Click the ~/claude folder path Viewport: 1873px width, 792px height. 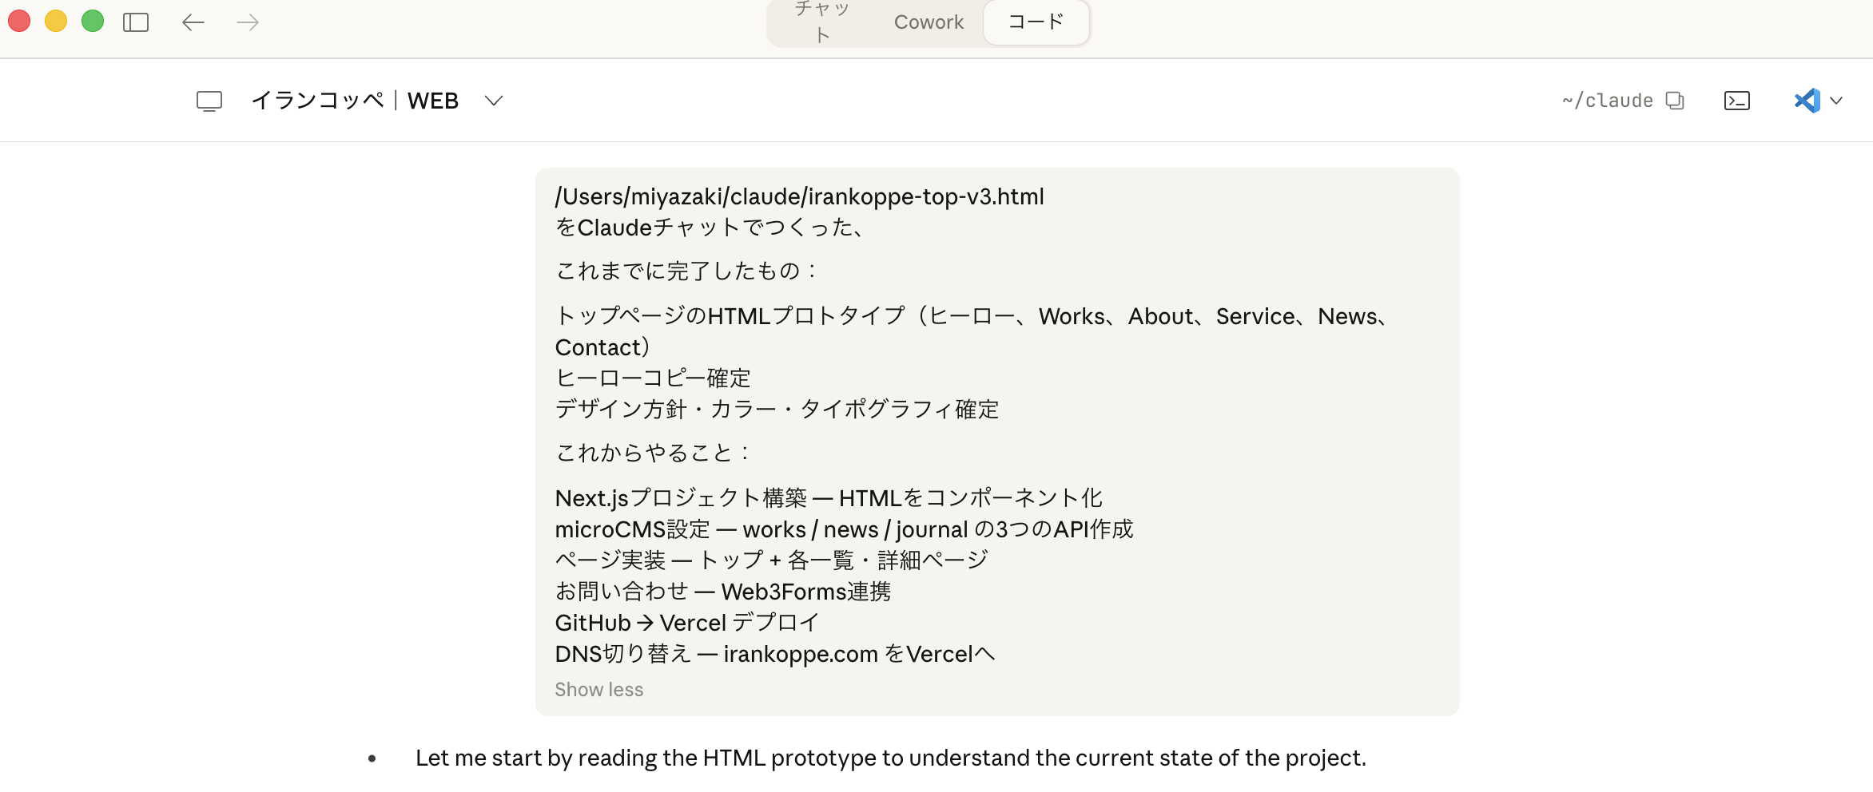[1607, 101]
